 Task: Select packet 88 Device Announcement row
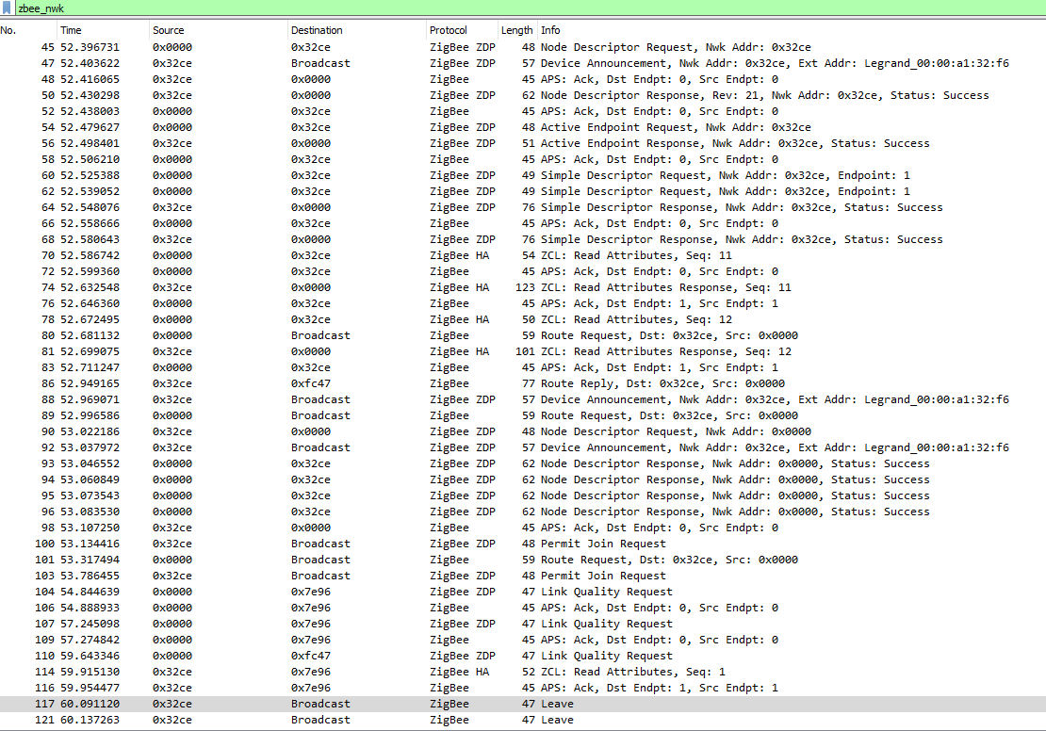pos(523,399)
